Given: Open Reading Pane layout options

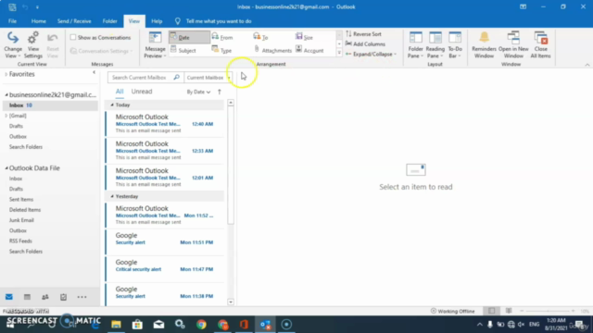Looking at the screenshot, I should 435,45.
